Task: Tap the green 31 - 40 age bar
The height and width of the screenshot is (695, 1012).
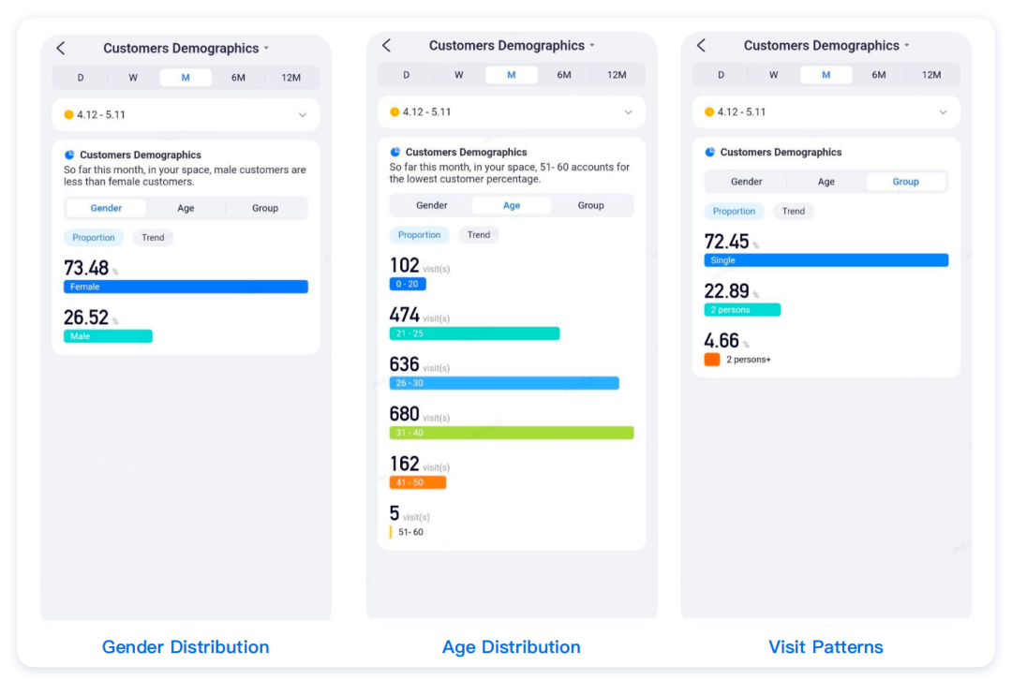Action: point(511,433)
